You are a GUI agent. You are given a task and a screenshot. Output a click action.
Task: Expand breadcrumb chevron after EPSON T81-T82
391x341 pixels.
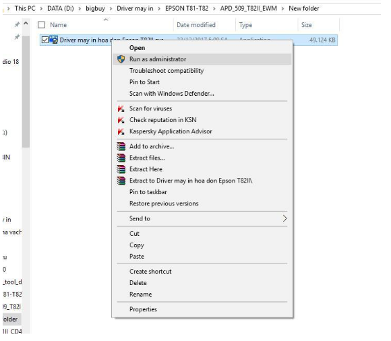point(214,9)
